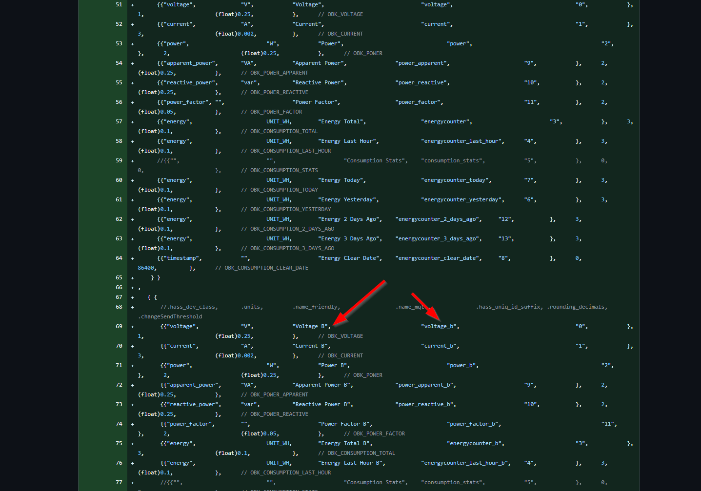The width and height of the screenshot is (701, 491).
Task: Click the "Power Factor" string on line 56
Action: click(315, 102)
